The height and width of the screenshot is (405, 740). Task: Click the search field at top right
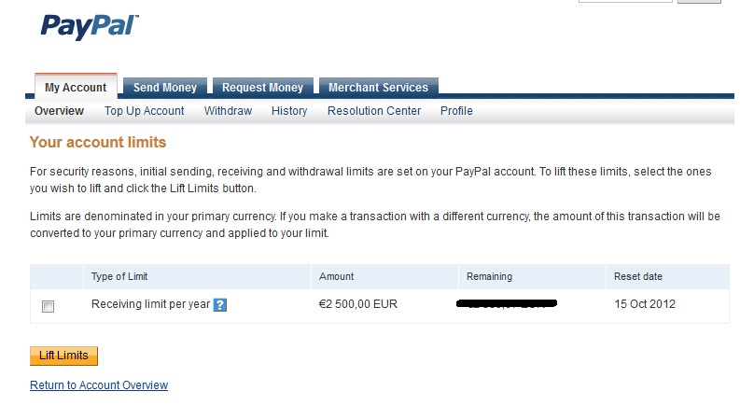coord(623,1)
